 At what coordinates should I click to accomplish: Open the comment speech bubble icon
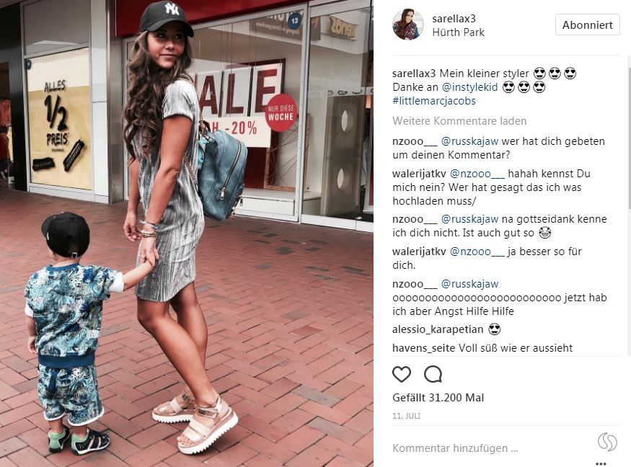pyautogui.click(x=433, y=375)
